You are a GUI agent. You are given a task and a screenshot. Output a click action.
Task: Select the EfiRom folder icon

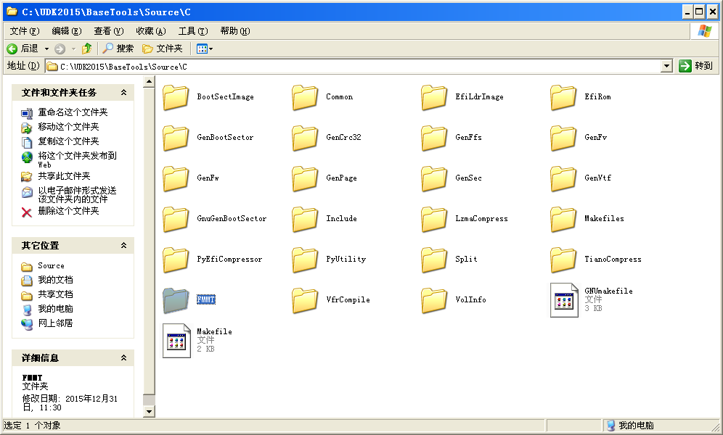point(563,97)
